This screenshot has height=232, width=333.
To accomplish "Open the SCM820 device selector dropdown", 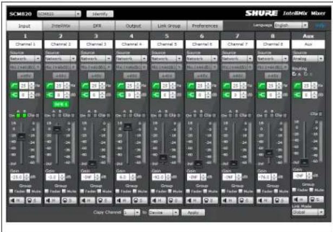I will [59, 14].
